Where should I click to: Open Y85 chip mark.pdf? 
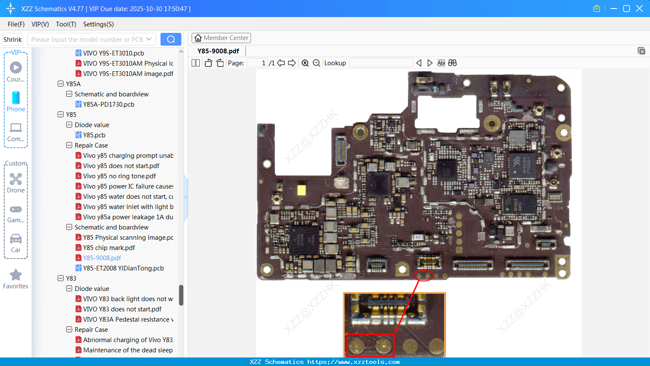109,247
